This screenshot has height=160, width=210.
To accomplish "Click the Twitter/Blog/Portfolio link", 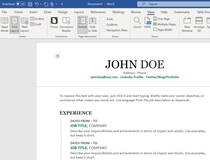I will click(x=162, y=77).
